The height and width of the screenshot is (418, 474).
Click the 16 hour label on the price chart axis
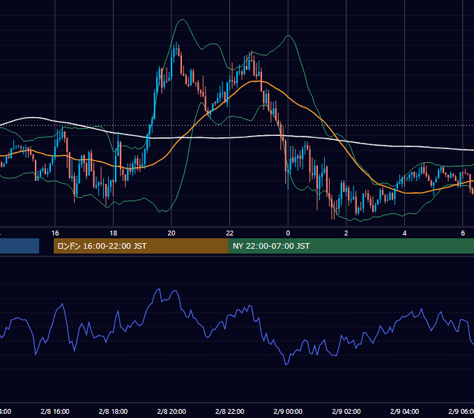tap(55, 233)
